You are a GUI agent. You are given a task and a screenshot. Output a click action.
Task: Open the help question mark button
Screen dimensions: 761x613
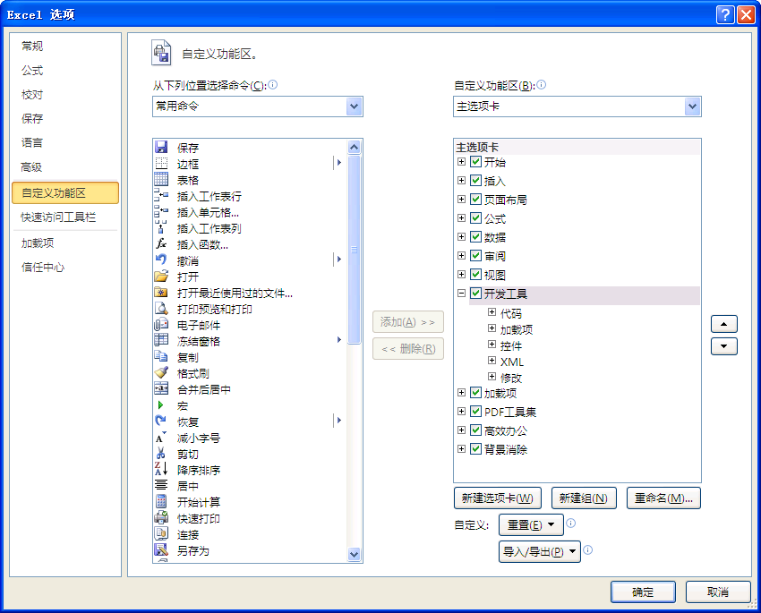(725, 14)
